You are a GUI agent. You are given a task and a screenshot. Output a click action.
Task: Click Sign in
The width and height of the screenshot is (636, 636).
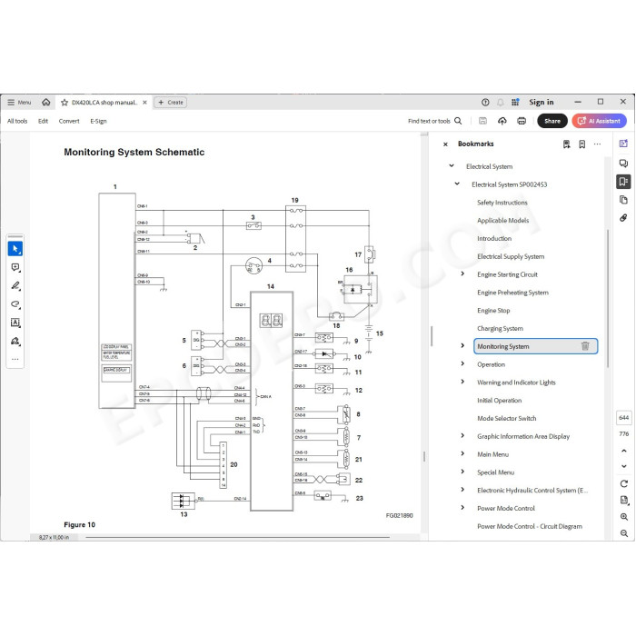(x=542, y=102)
